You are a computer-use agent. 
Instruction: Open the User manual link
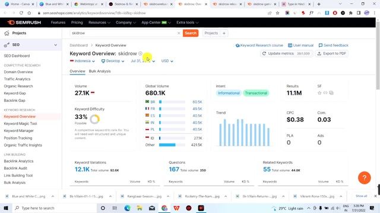click(300, 46)
